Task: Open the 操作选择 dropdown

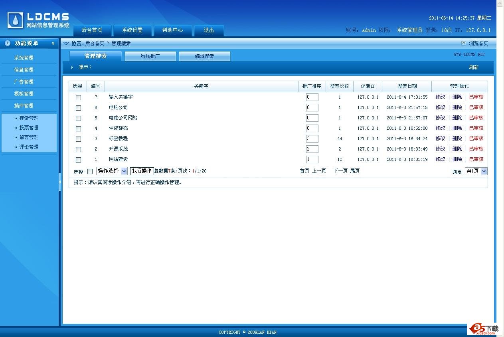Action: click(112, 171)
